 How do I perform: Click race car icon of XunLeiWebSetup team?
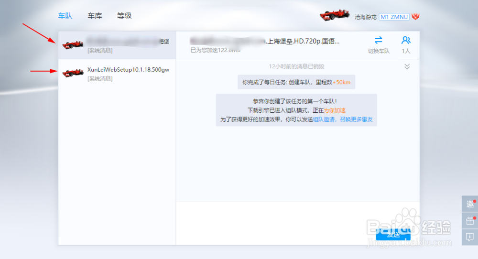point(73,73)
